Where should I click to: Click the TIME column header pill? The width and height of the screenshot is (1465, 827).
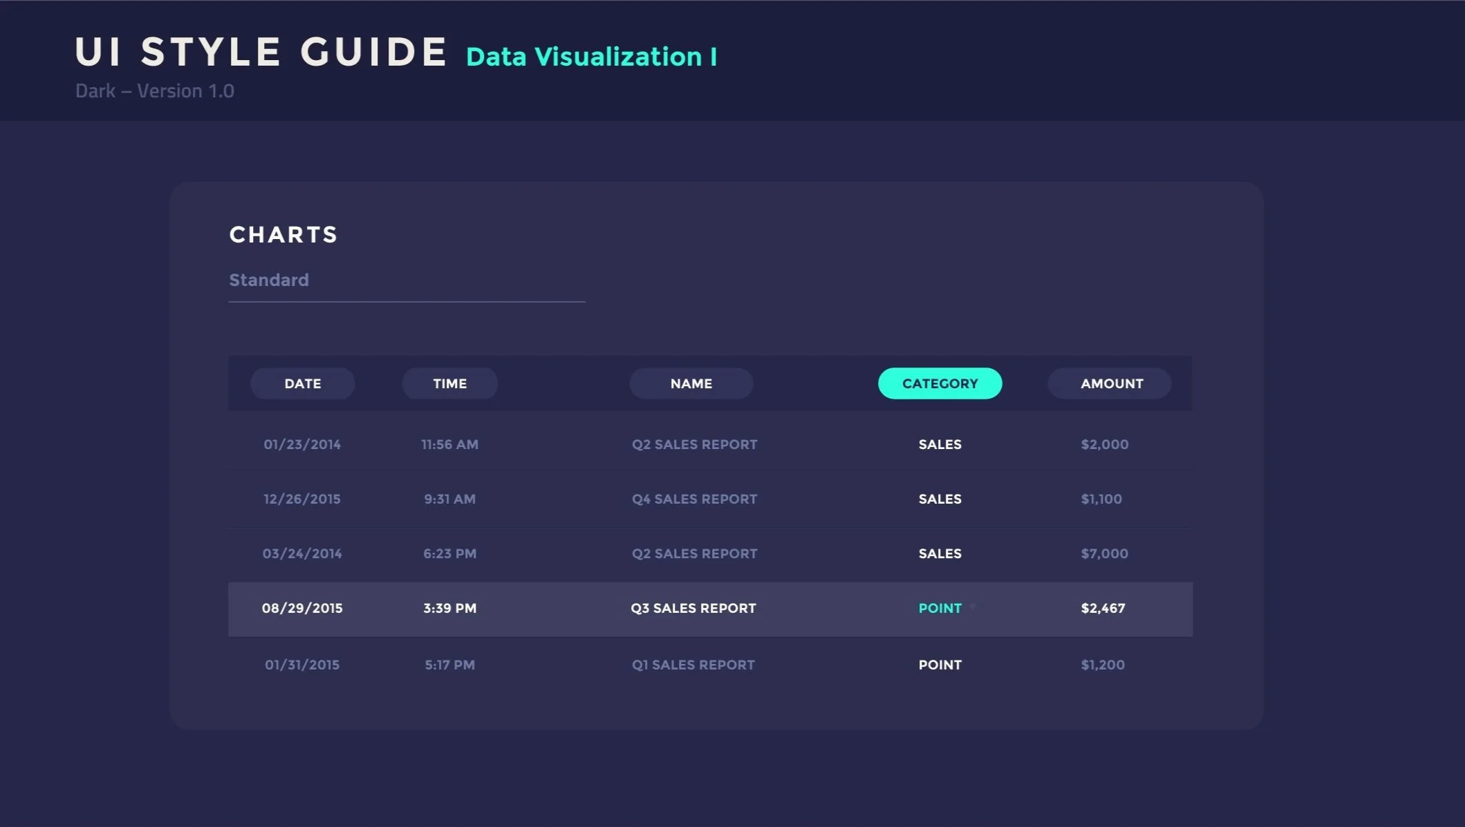coord(449,383)
